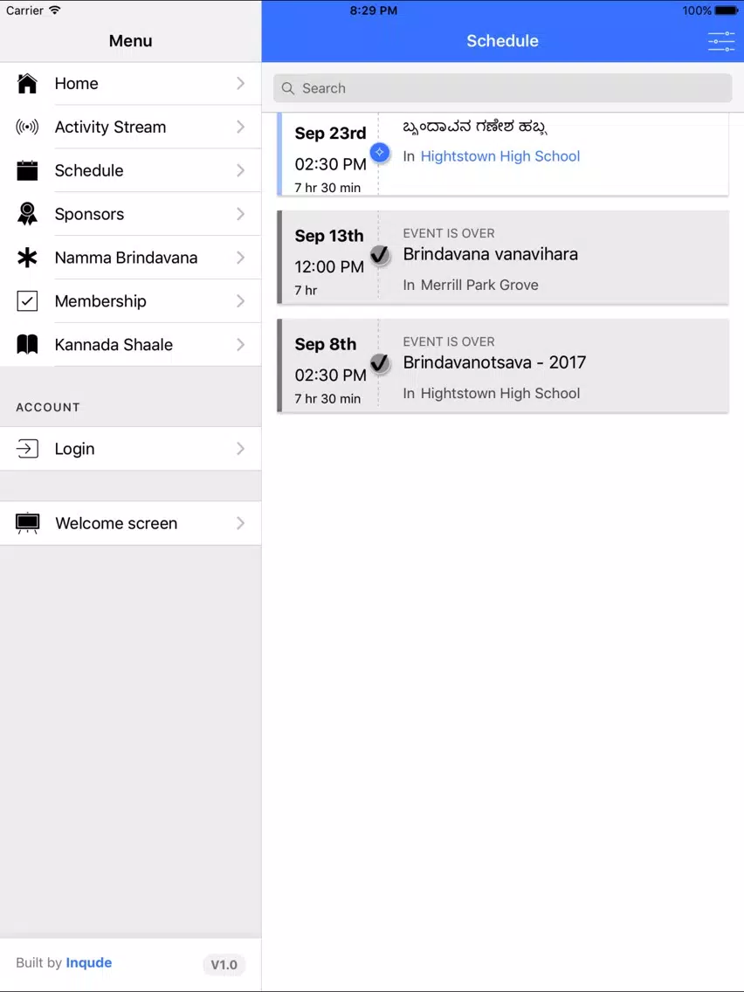744x992 pixels.
Task: Open the Activity Stream menu item
Action: click(x=130, y=127)
